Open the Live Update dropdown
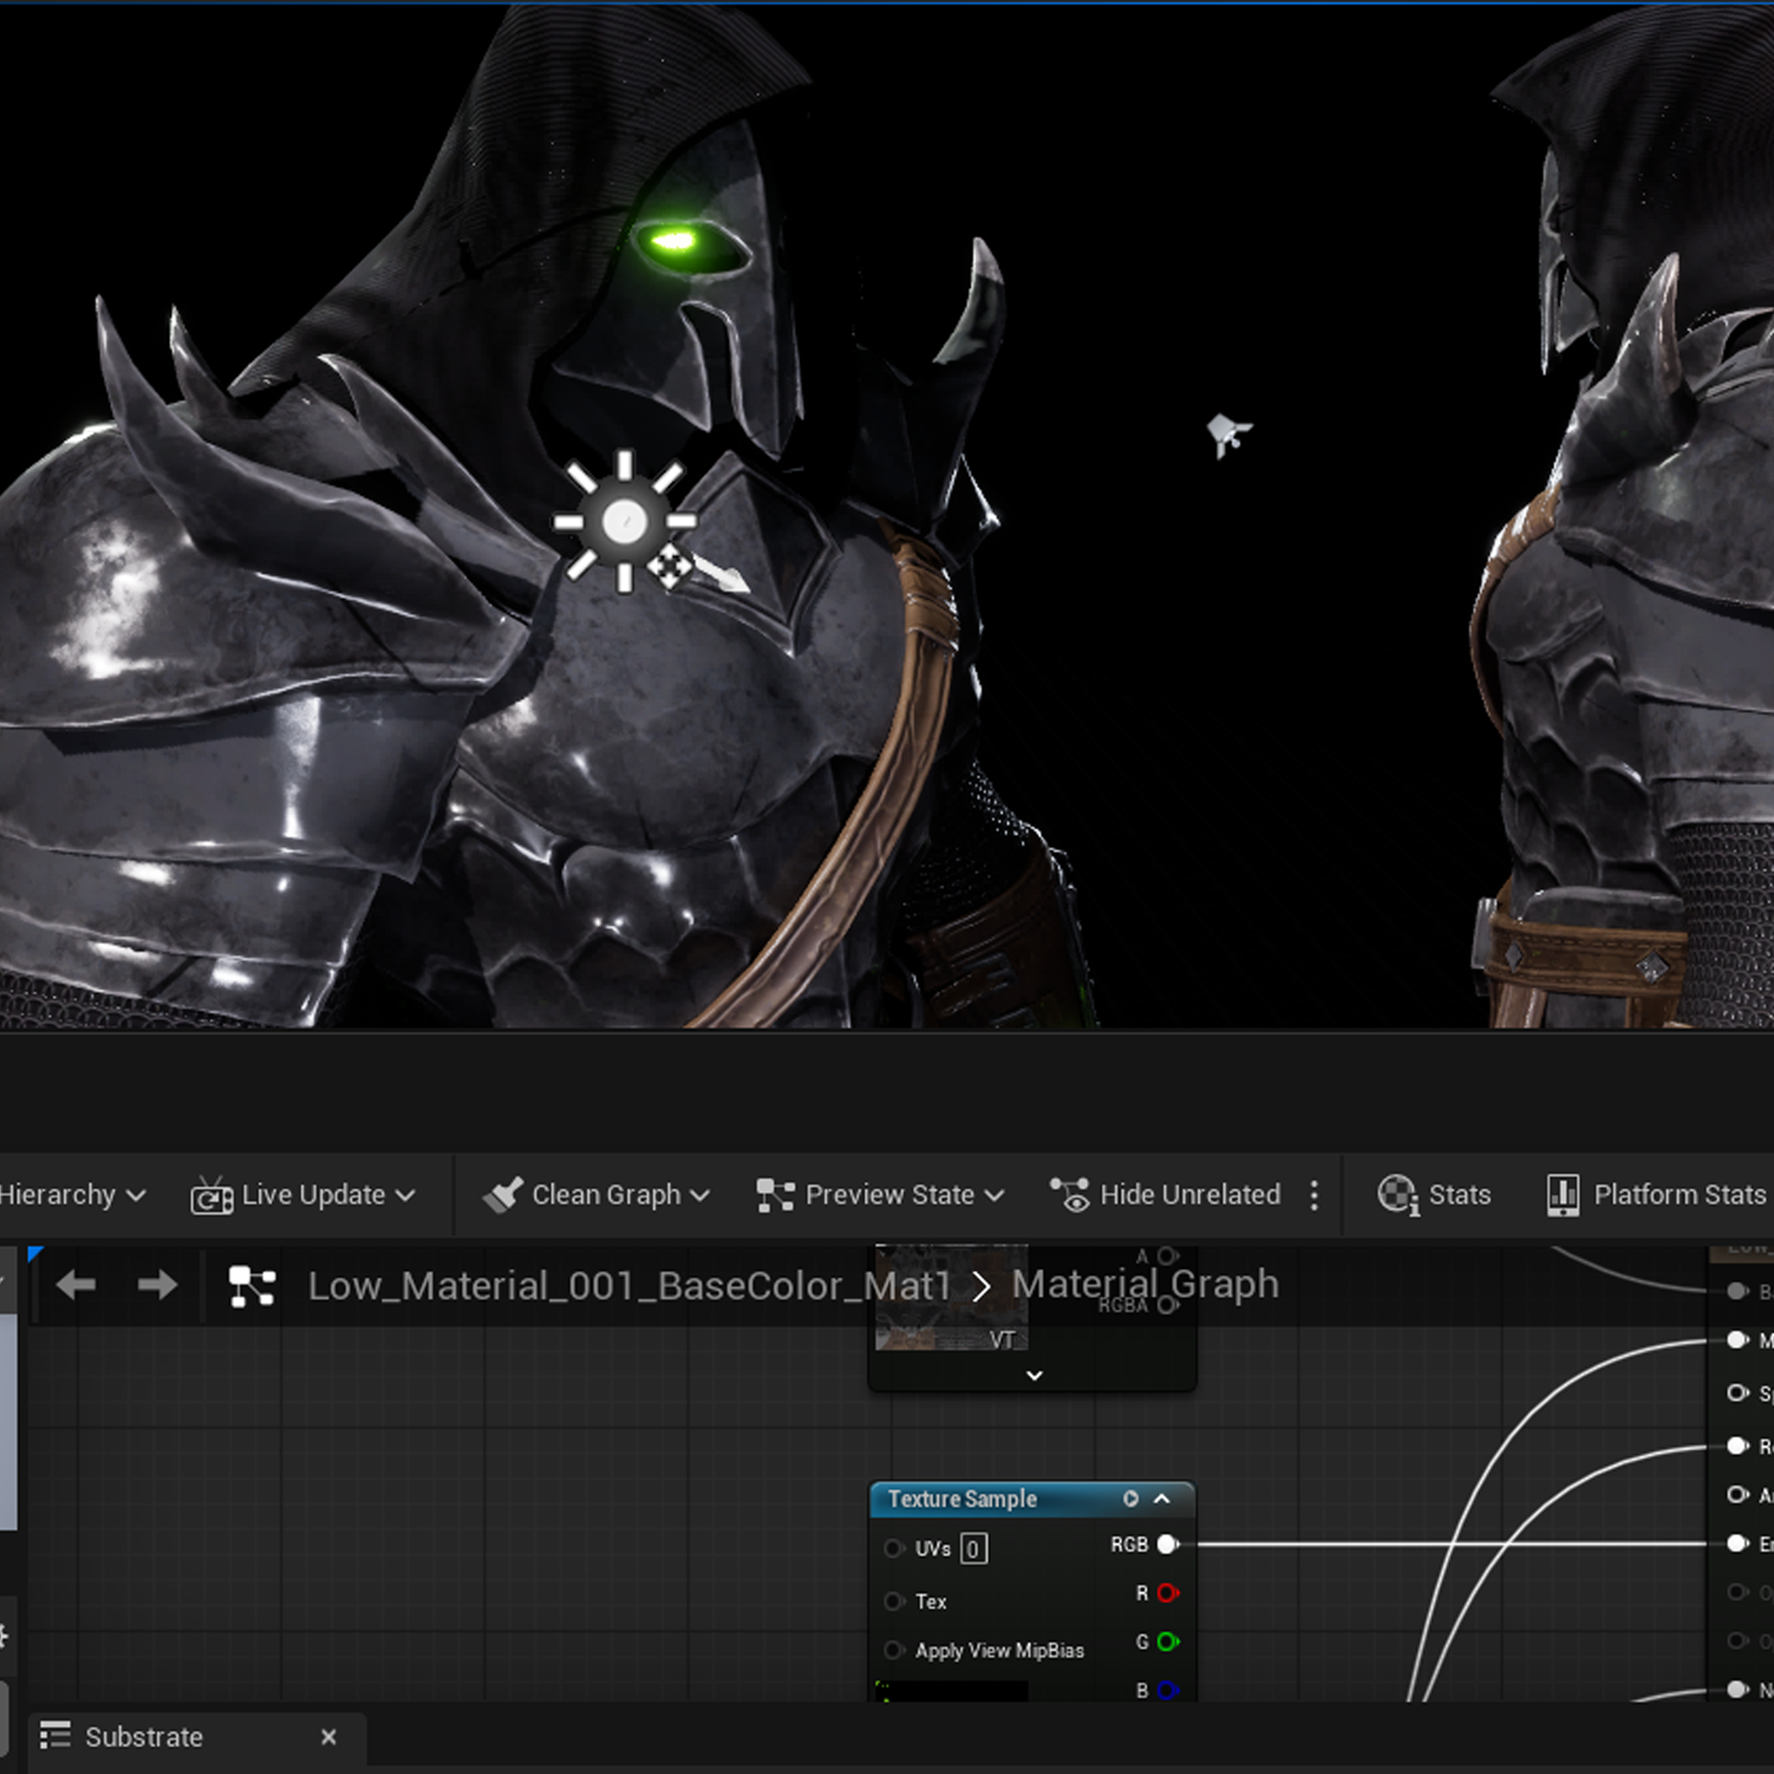This screenshot has width=1774, height=1774. tap(303, 1195)
